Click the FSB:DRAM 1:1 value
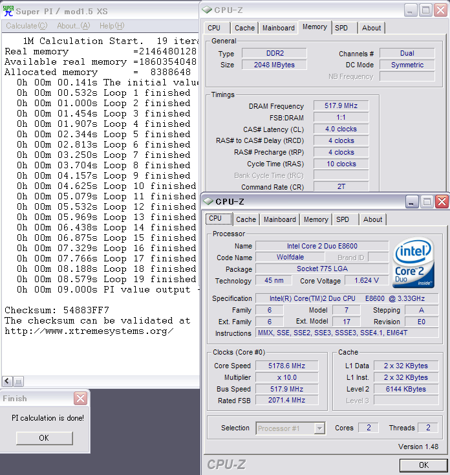450x475 pixels. tap(341, 117)
